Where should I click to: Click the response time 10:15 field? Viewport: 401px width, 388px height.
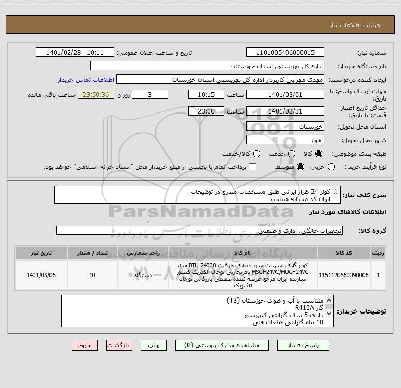(x=206, y=95)
